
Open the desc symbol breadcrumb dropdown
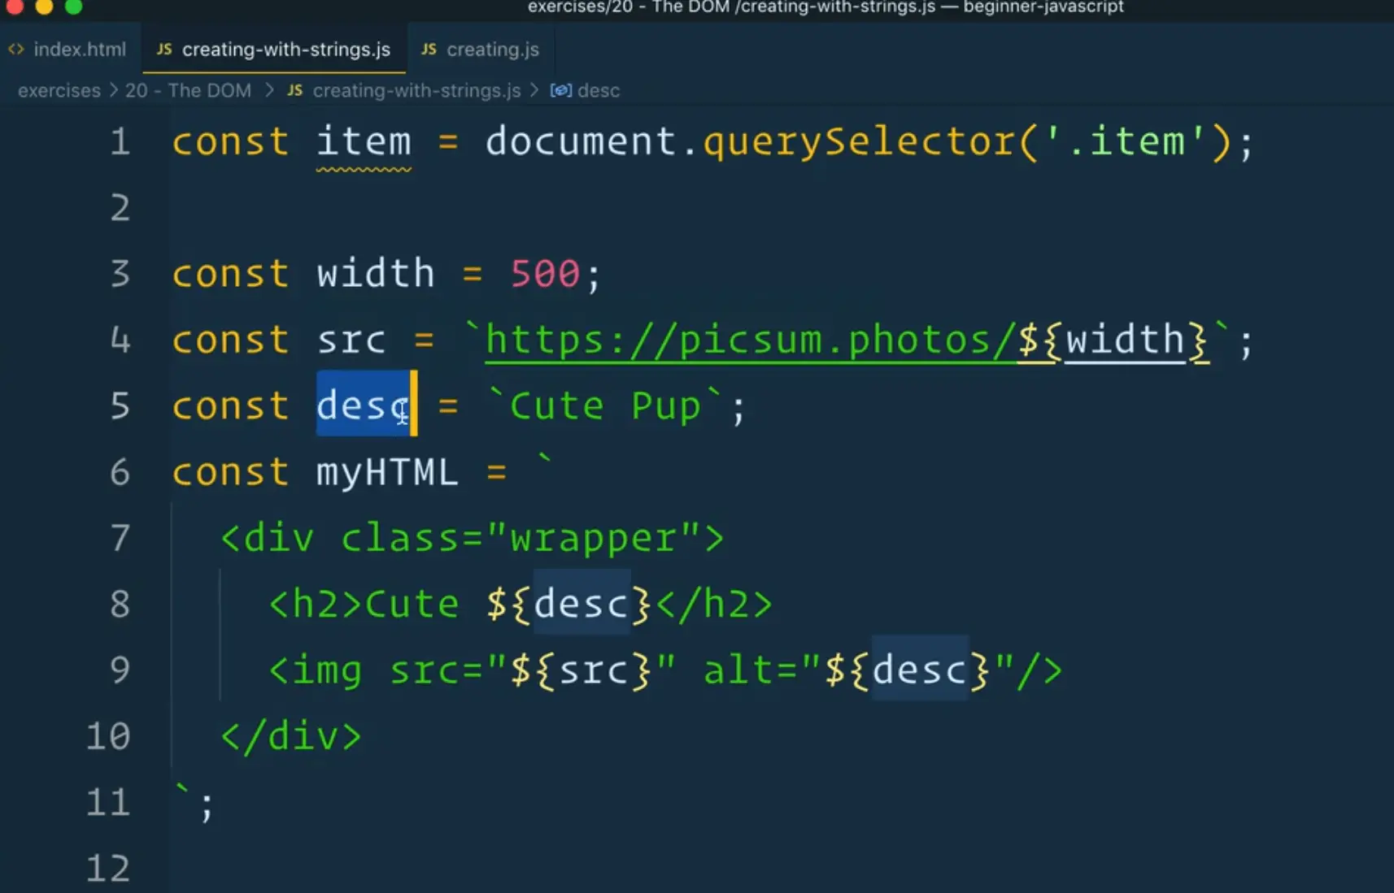(x=599, y=90)
